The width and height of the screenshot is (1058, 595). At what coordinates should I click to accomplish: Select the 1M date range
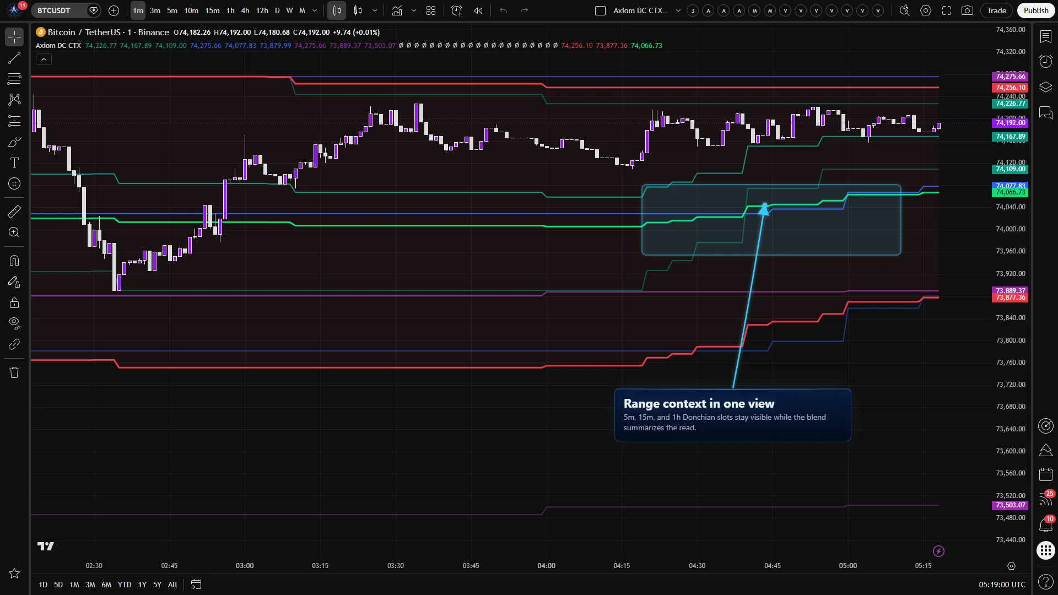click(74, 585)
